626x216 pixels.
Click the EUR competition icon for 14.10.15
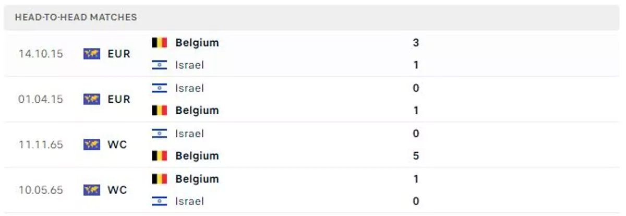(x=91, y=54)
